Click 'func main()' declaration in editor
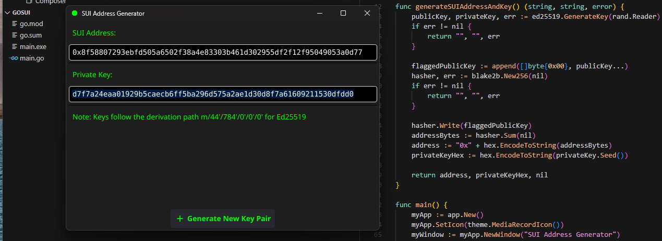Screen dimensions: 662x241 [422, 204]
